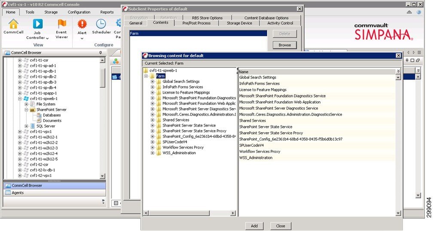The image size is (433, 231).
Task: Click the Farm folder icon in browse tree
Action: (152, 76)
